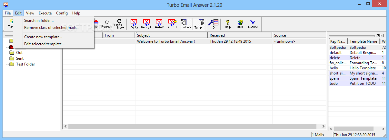Image resolution: width=389 pixels, height=140 pixels.
Task: Choose Remove class of selected mails
Action: (54, 28)
